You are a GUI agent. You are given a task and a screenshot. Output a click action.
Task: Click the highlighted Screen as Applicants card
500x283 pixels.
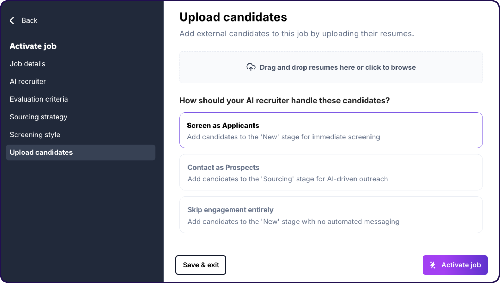(x=331, y=130)
